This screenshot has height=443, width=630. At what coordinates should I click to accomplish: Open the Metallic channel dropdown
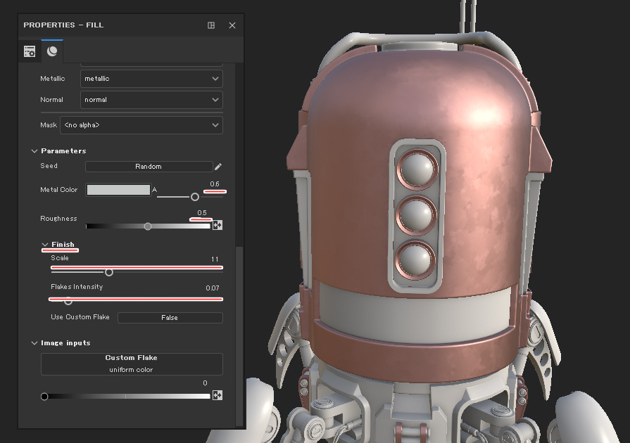click(151, 79)
